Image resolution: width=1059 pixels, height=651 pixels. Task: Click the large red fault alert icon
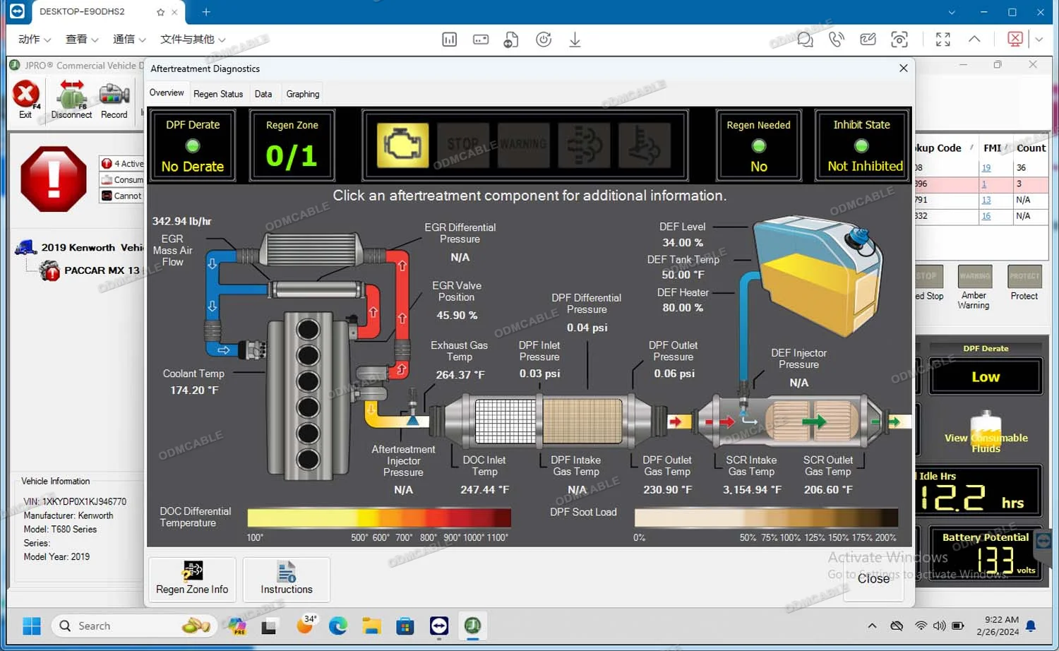[x=54, y=179]
